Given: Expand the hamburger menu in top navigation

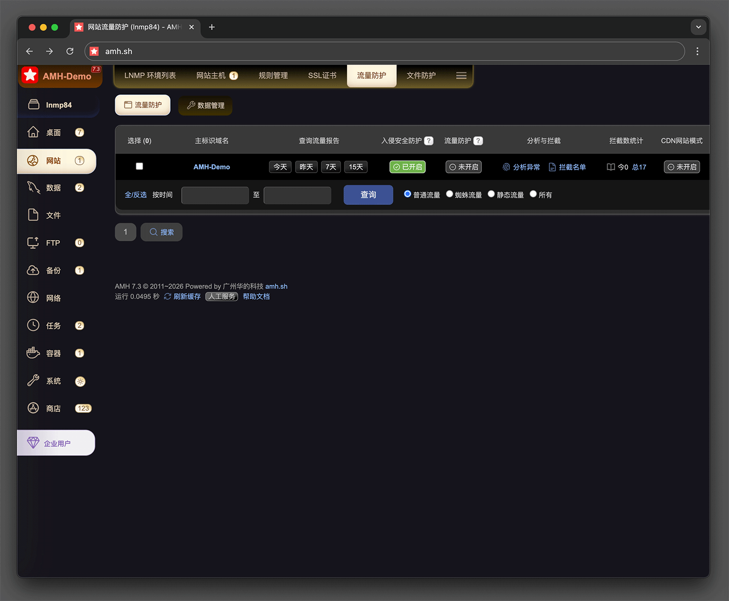Looking at the screenshot, I should pyautogui.click(x=461, y=75).
